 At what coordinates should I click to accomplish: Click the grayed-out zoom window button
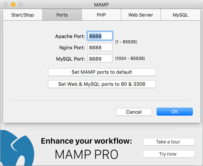coord(21,5)
